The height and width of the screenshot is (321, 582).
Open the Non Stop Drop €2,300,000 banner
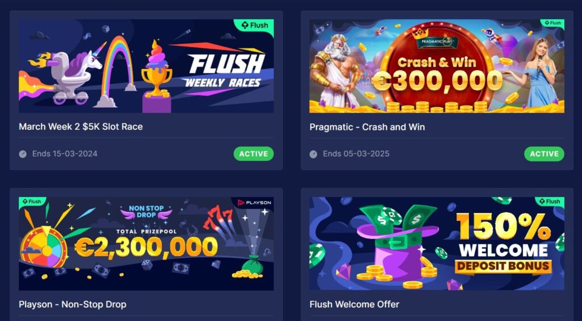[x=146, y=244]
